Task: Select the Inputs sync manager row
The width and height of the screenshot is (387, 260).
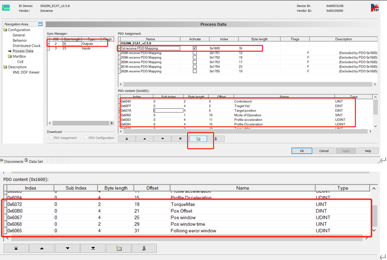Action: pos(86,49)
